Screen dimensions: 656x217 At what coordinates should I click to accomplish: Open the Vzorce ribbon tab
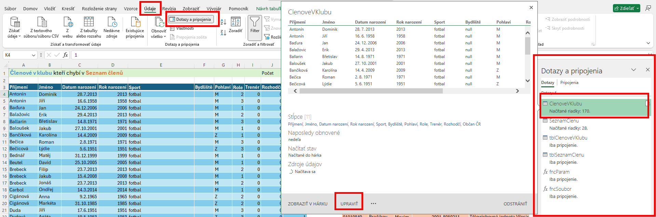(131, 9)
